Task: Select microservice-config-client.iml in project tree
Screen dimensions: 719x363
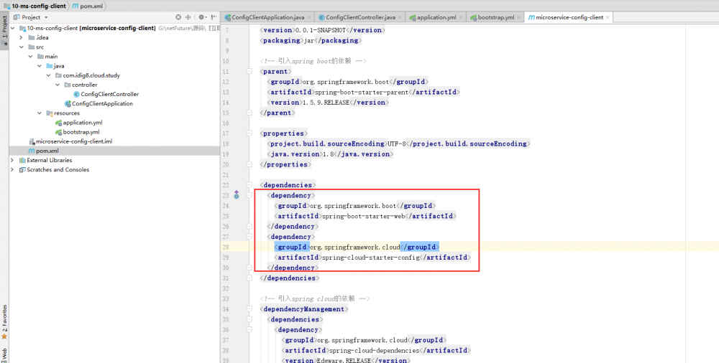Action: click(x=73, y=141)
